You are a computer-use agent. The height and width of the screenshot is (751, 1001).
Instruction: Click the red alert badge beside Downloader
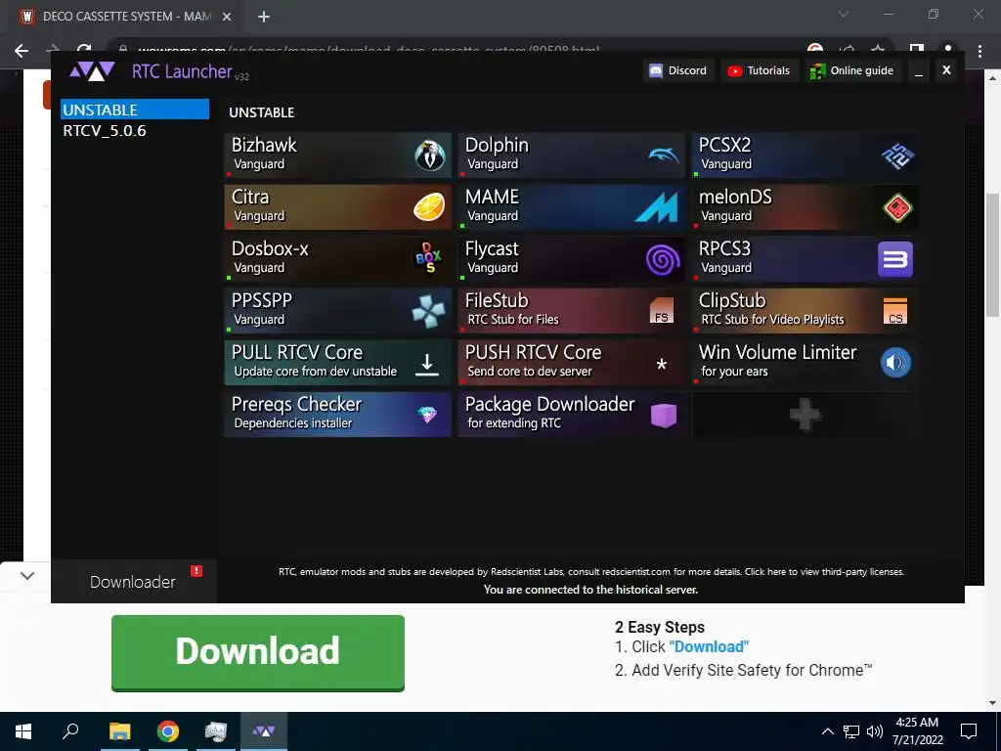click(196, 571)
